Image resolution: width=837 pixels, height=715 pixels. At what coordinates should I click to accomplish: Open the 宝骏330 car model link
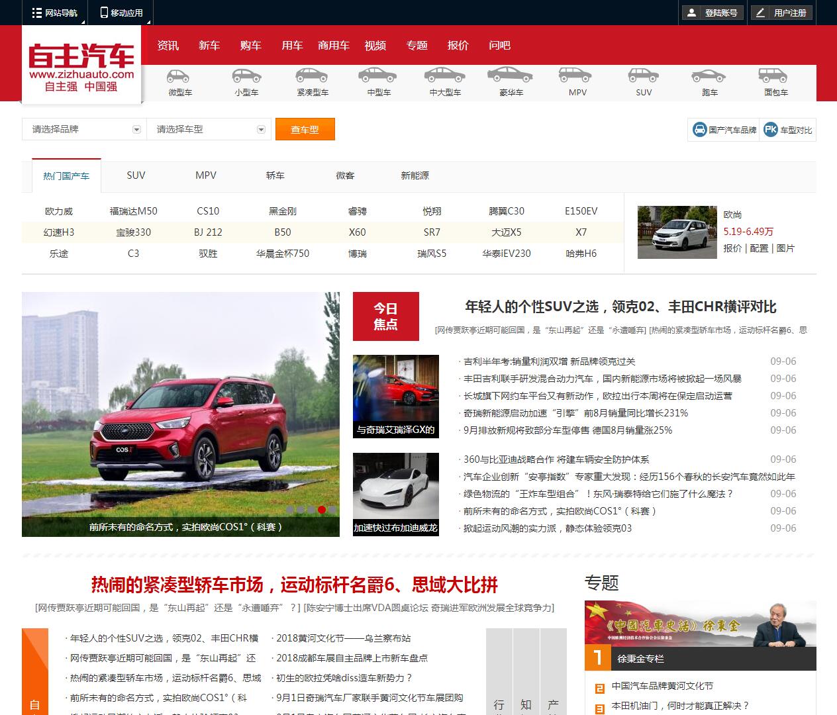click(134, 232)
